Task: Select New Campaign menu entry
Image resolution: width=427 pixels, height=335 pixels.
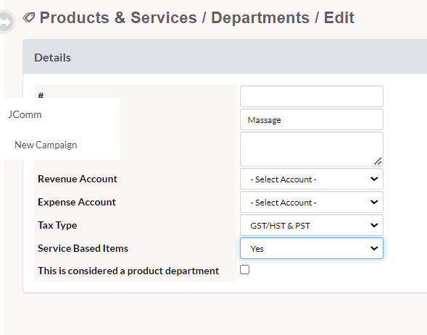Action: 46,145
